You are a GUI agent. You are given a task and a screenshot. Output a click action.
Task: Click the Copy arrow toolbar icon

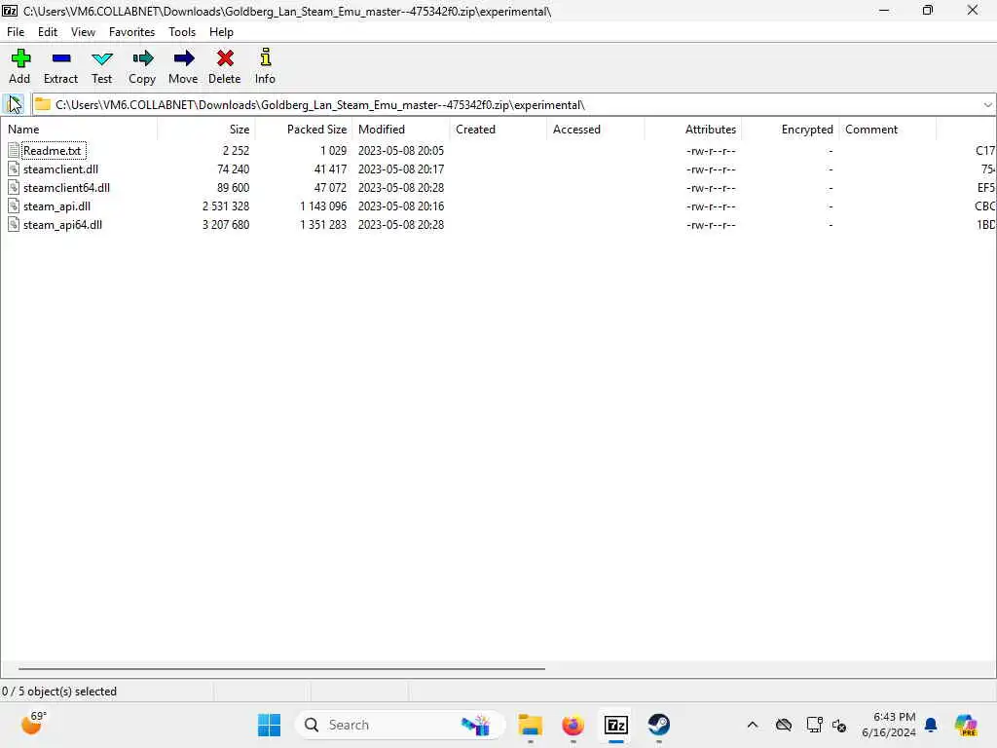[x=143, y=58]
